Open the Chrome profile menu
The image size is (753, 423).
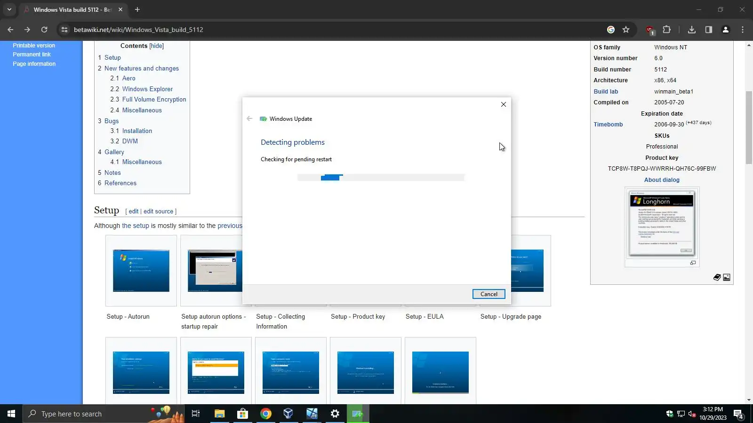point(726,30)
